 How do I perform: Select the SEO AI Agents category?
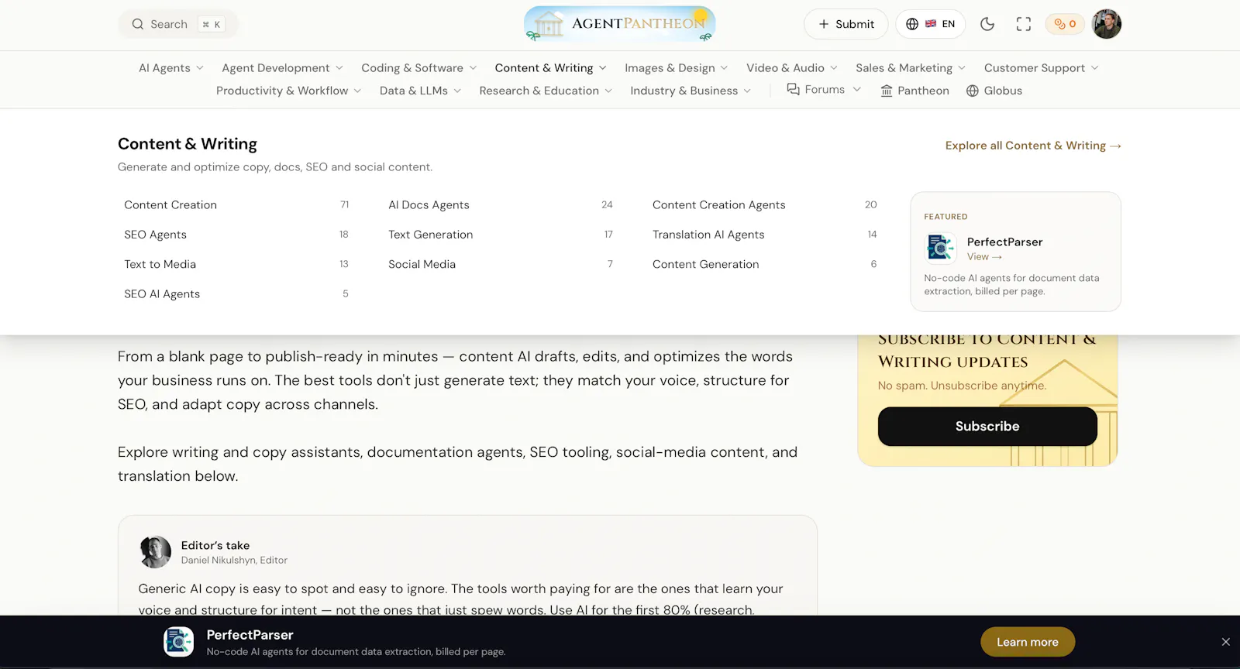pos(236,294)
